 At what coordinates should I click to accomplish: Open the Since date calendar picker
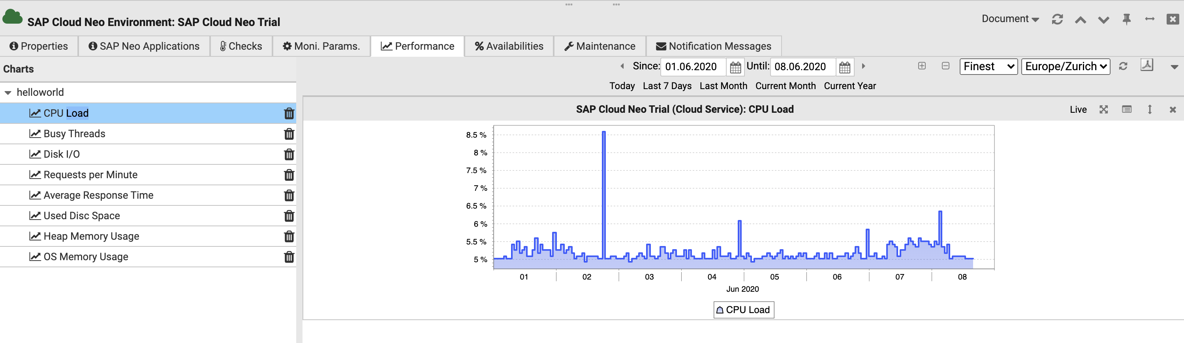pos(735,67)
